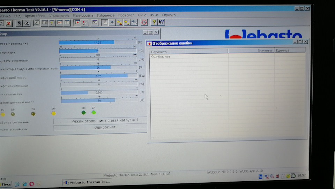Click the [В] voltage unit label
The width and height of the screenshot is (335, 189).
tap(140, 42)
